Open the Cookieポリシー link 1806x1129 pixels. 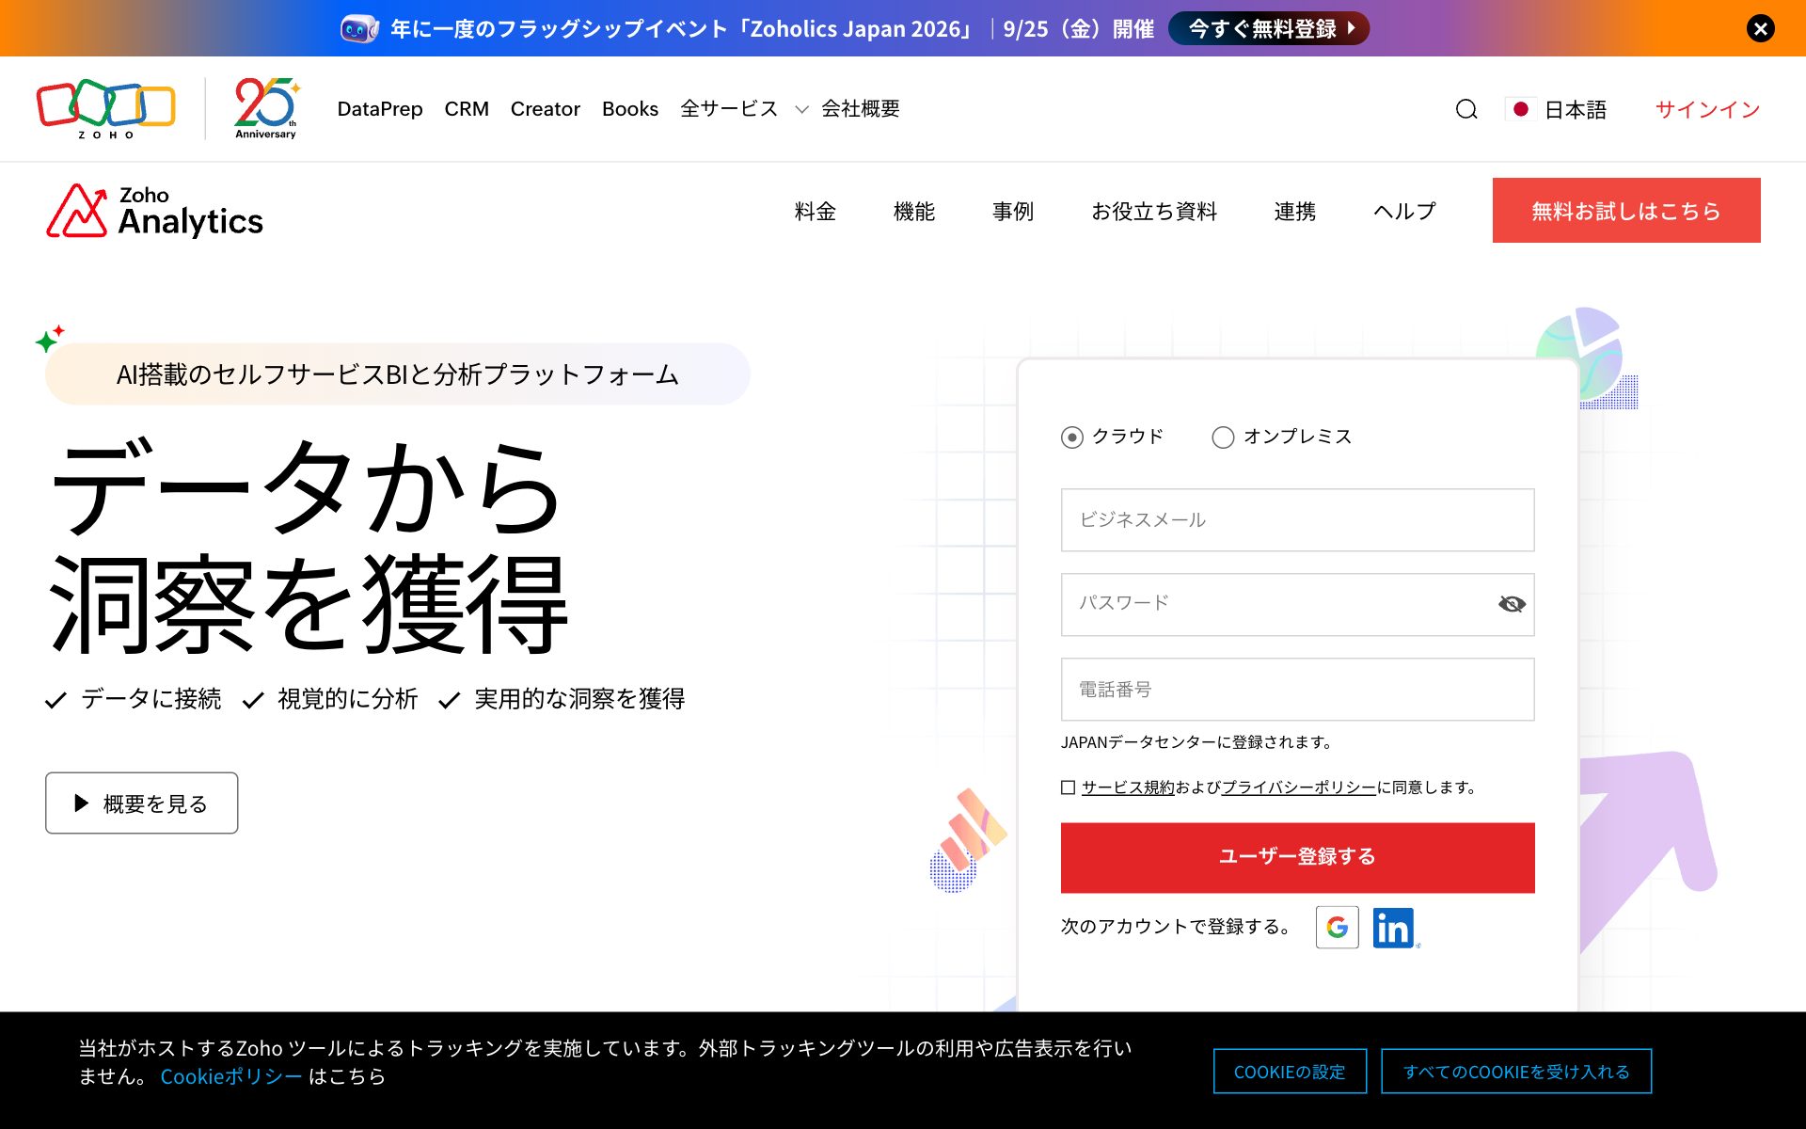[x=231, y=1076]
